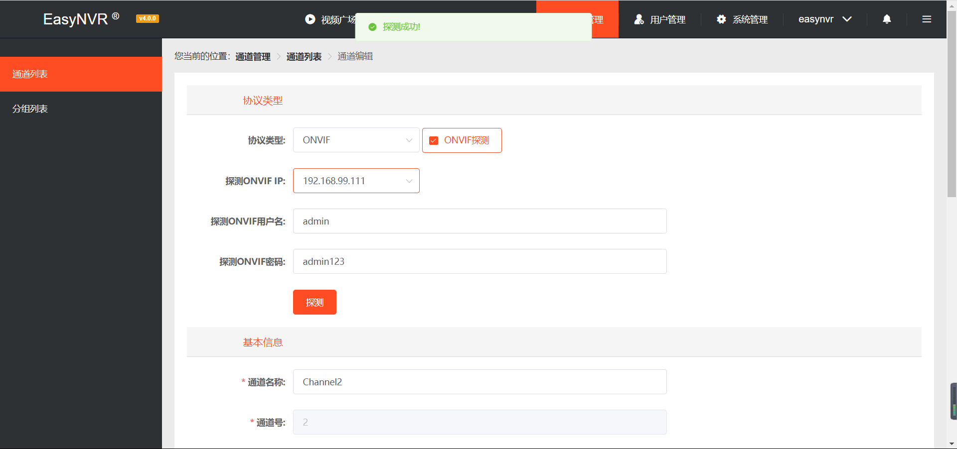This screenshot has height=449, width=957.
Task: Click the 探测 button
Action: click(315, 302)
